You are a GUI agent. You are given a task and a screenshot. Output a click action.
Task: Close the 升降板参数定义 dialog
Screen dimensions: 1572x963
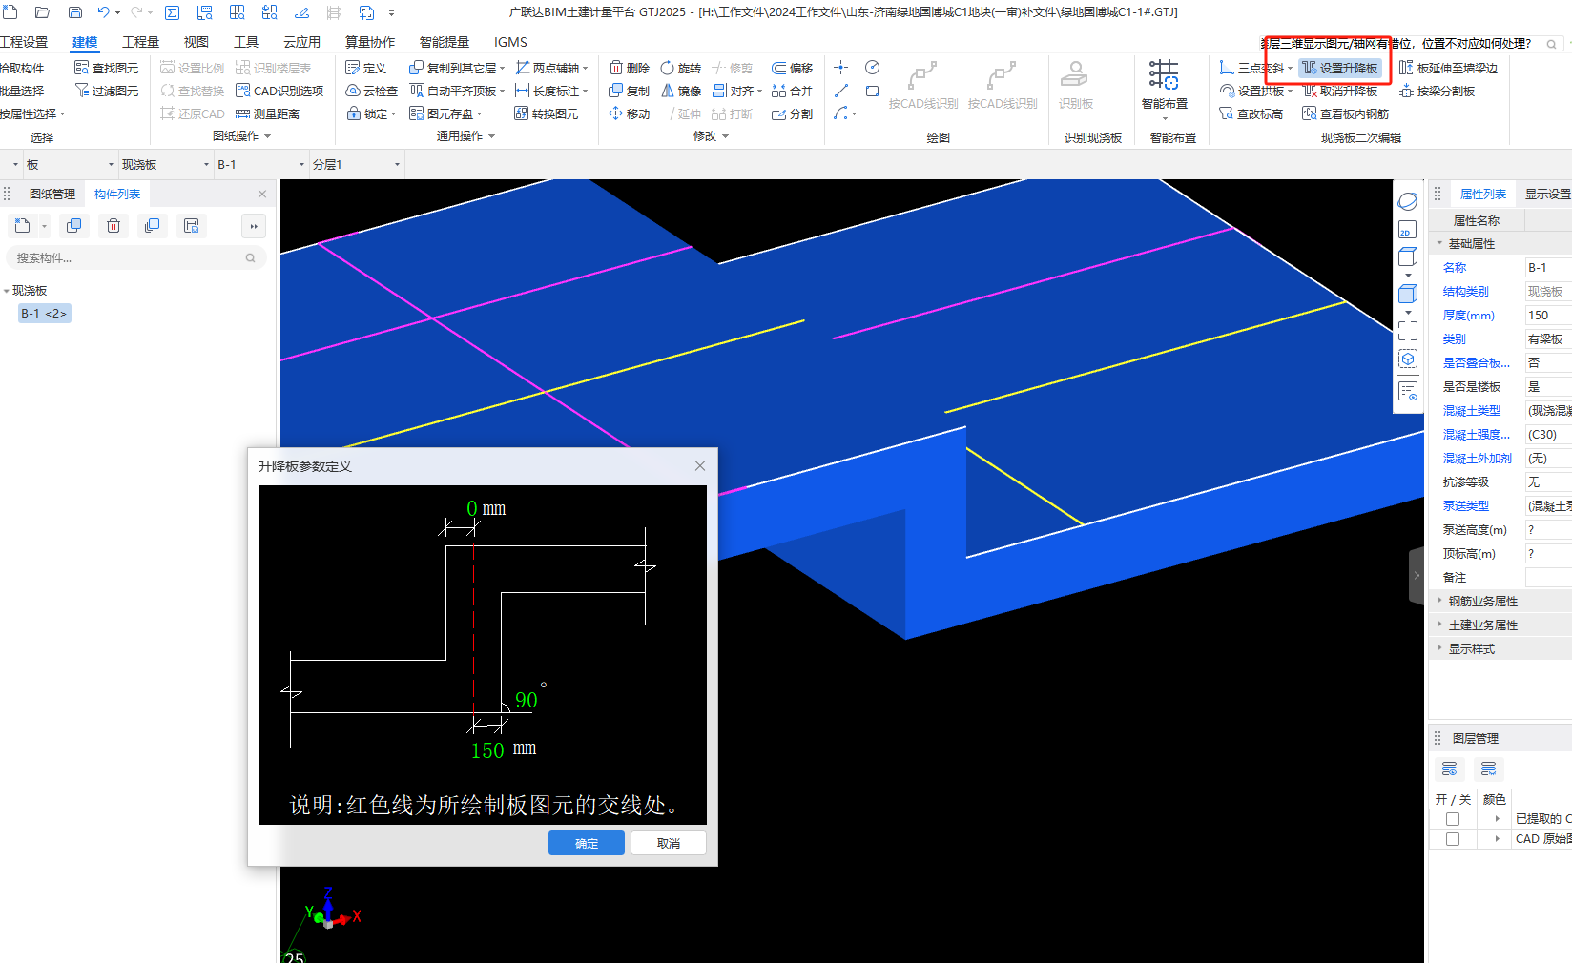(x=700, y=466)
